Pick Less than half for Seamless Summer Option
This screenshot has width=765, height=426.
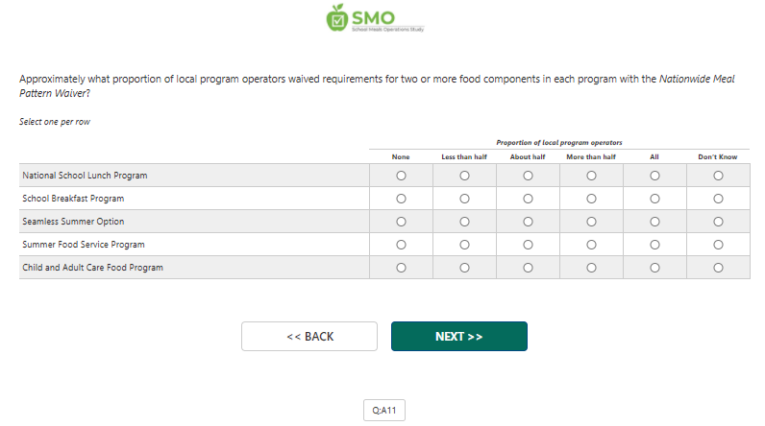click(x=464, y=222)
